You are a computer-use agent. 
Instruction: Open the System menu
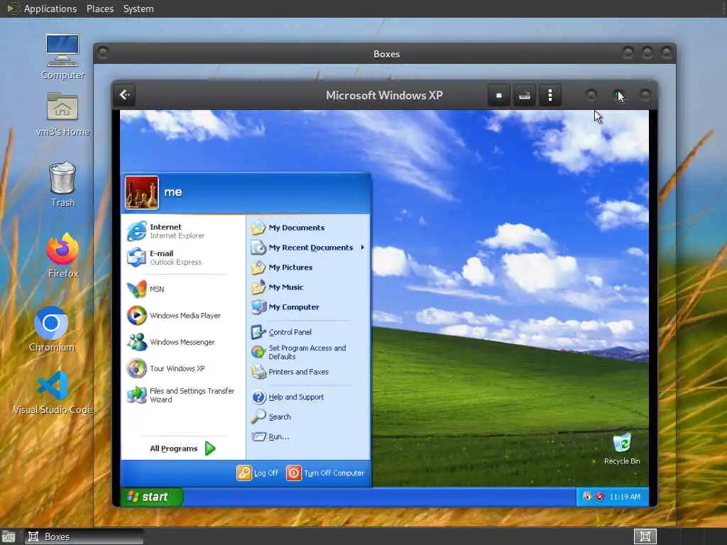138,9
